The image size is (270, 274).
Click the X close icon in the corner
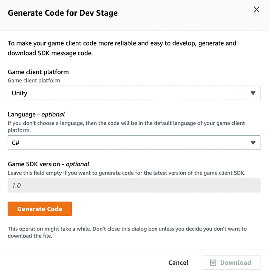[257, 10]
